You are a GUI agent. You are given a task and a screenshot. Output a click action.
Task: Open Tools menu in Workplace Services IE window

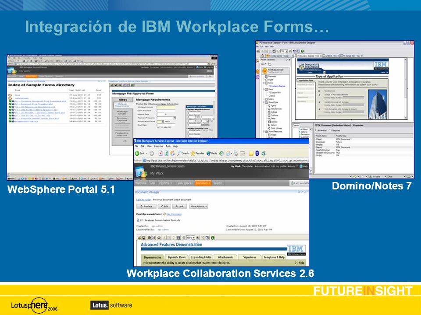click(168, 146)
